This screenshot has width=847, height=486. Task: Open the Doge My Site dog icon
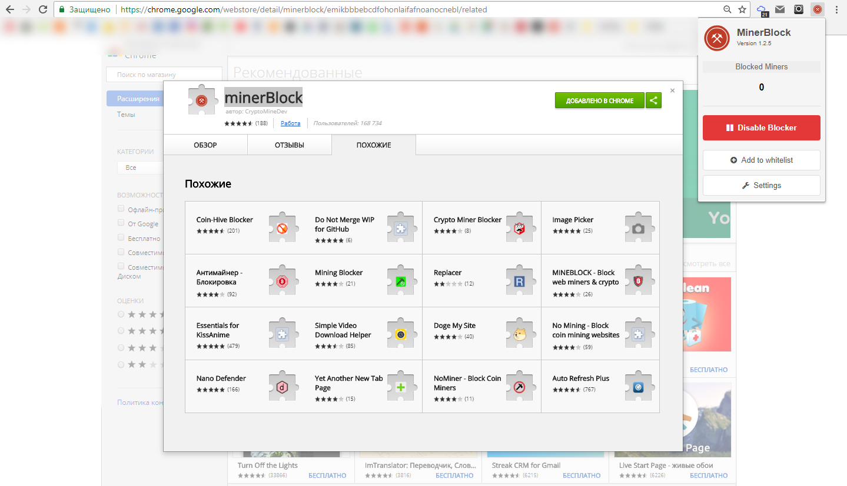[521, 334]
